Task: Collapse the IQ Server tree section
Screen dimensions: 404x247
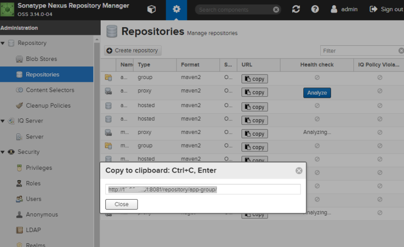Action: pos(3,121)
